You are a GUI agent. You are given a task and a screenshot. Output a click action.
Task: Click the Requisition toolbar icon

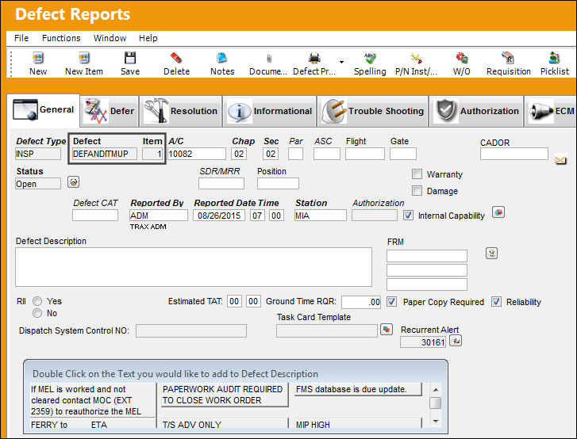pos(508,58)
